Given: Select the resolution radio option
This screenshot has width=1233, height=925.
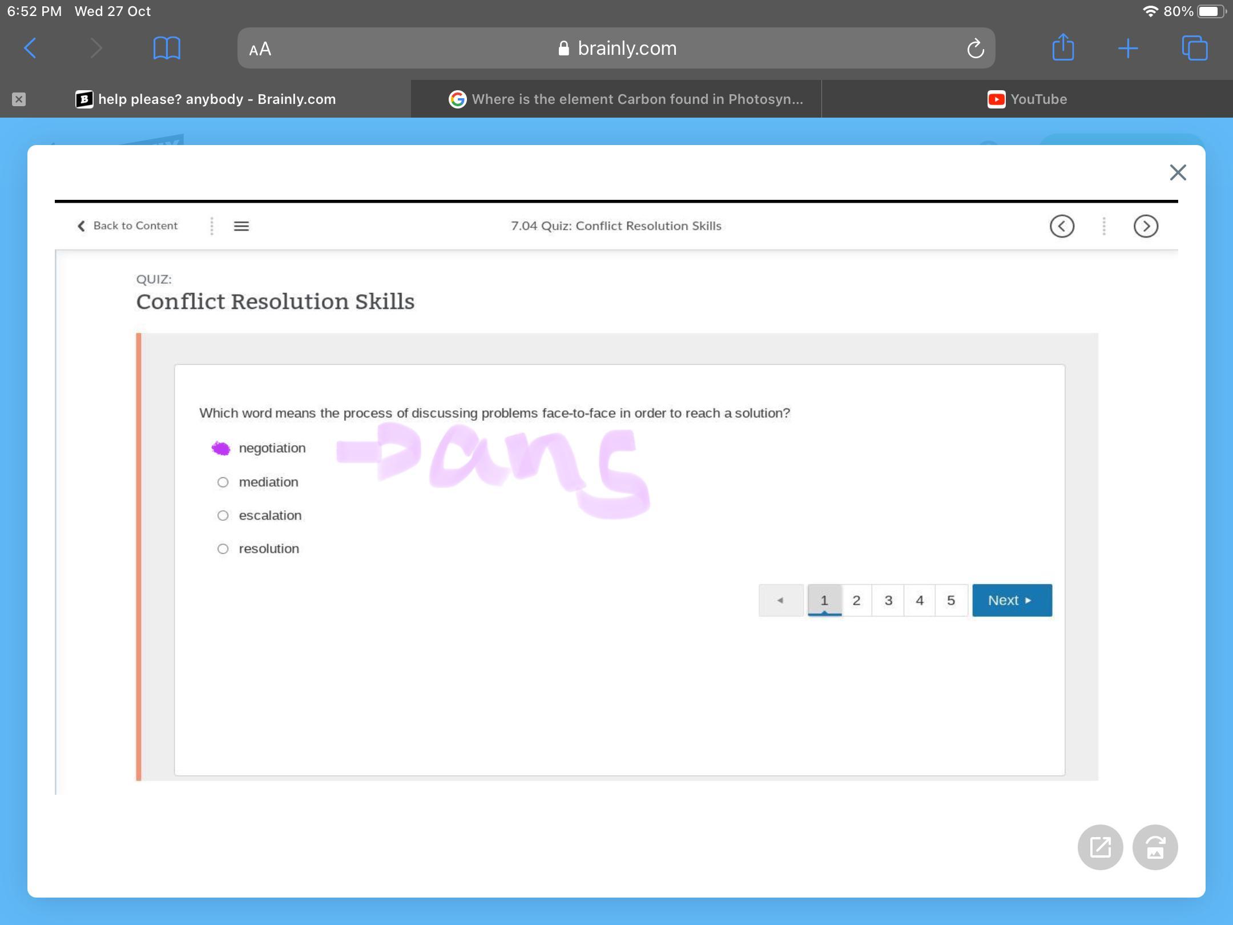Looking at the screenshot, I should pyautogui.click(x=223, y=549).
